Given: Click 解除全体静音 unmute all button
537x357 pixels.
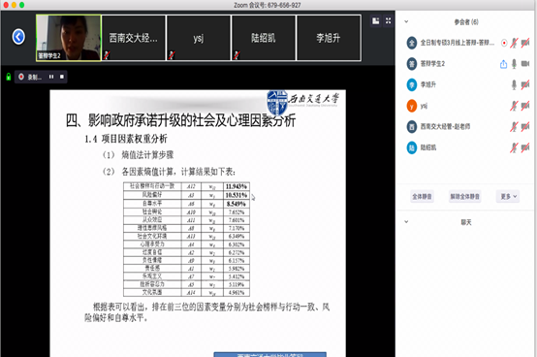Looking at the screenshot, I should click(464, 196).
